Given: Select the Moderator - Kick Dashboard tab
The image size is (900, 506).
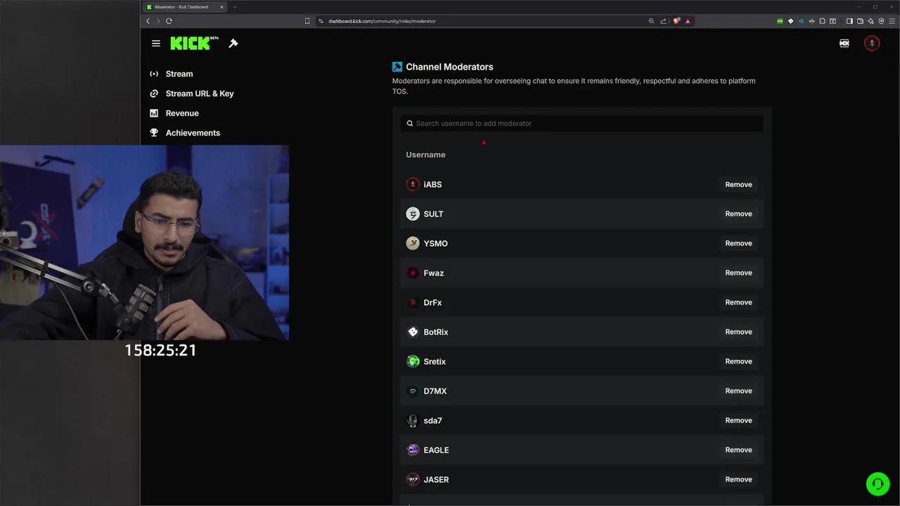Looking at the screenshot, I should click(185, 7).
